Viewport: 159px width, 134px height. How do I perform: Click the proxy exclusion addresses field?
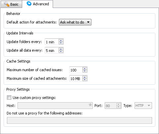[79, 120]
